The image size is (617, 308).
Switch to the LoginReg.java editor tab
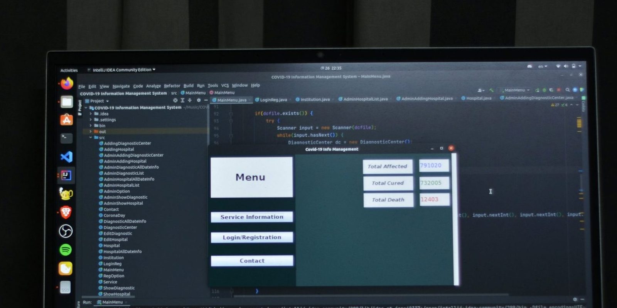pos(273,100)
